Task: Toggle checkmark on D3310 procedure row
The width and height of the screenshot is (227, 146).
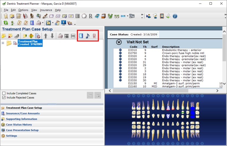Action: [x=120, y=50]
